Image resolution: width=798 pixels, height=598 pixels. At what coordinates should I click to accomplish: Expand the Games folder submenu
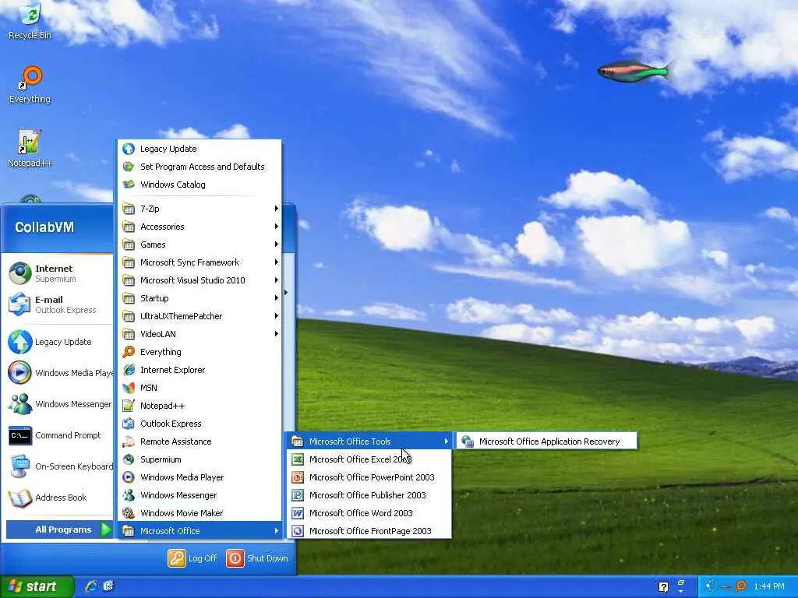click(x=199, y=244)
